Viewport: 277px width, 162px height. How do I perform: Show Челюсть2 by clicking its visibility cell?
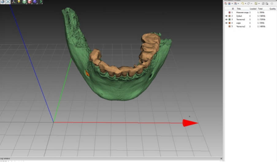click(x=226, y=26)
